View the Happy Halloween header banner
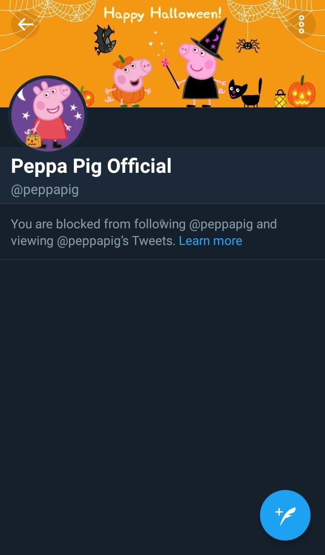The image size is (325, 555). (x=162, y=54)
